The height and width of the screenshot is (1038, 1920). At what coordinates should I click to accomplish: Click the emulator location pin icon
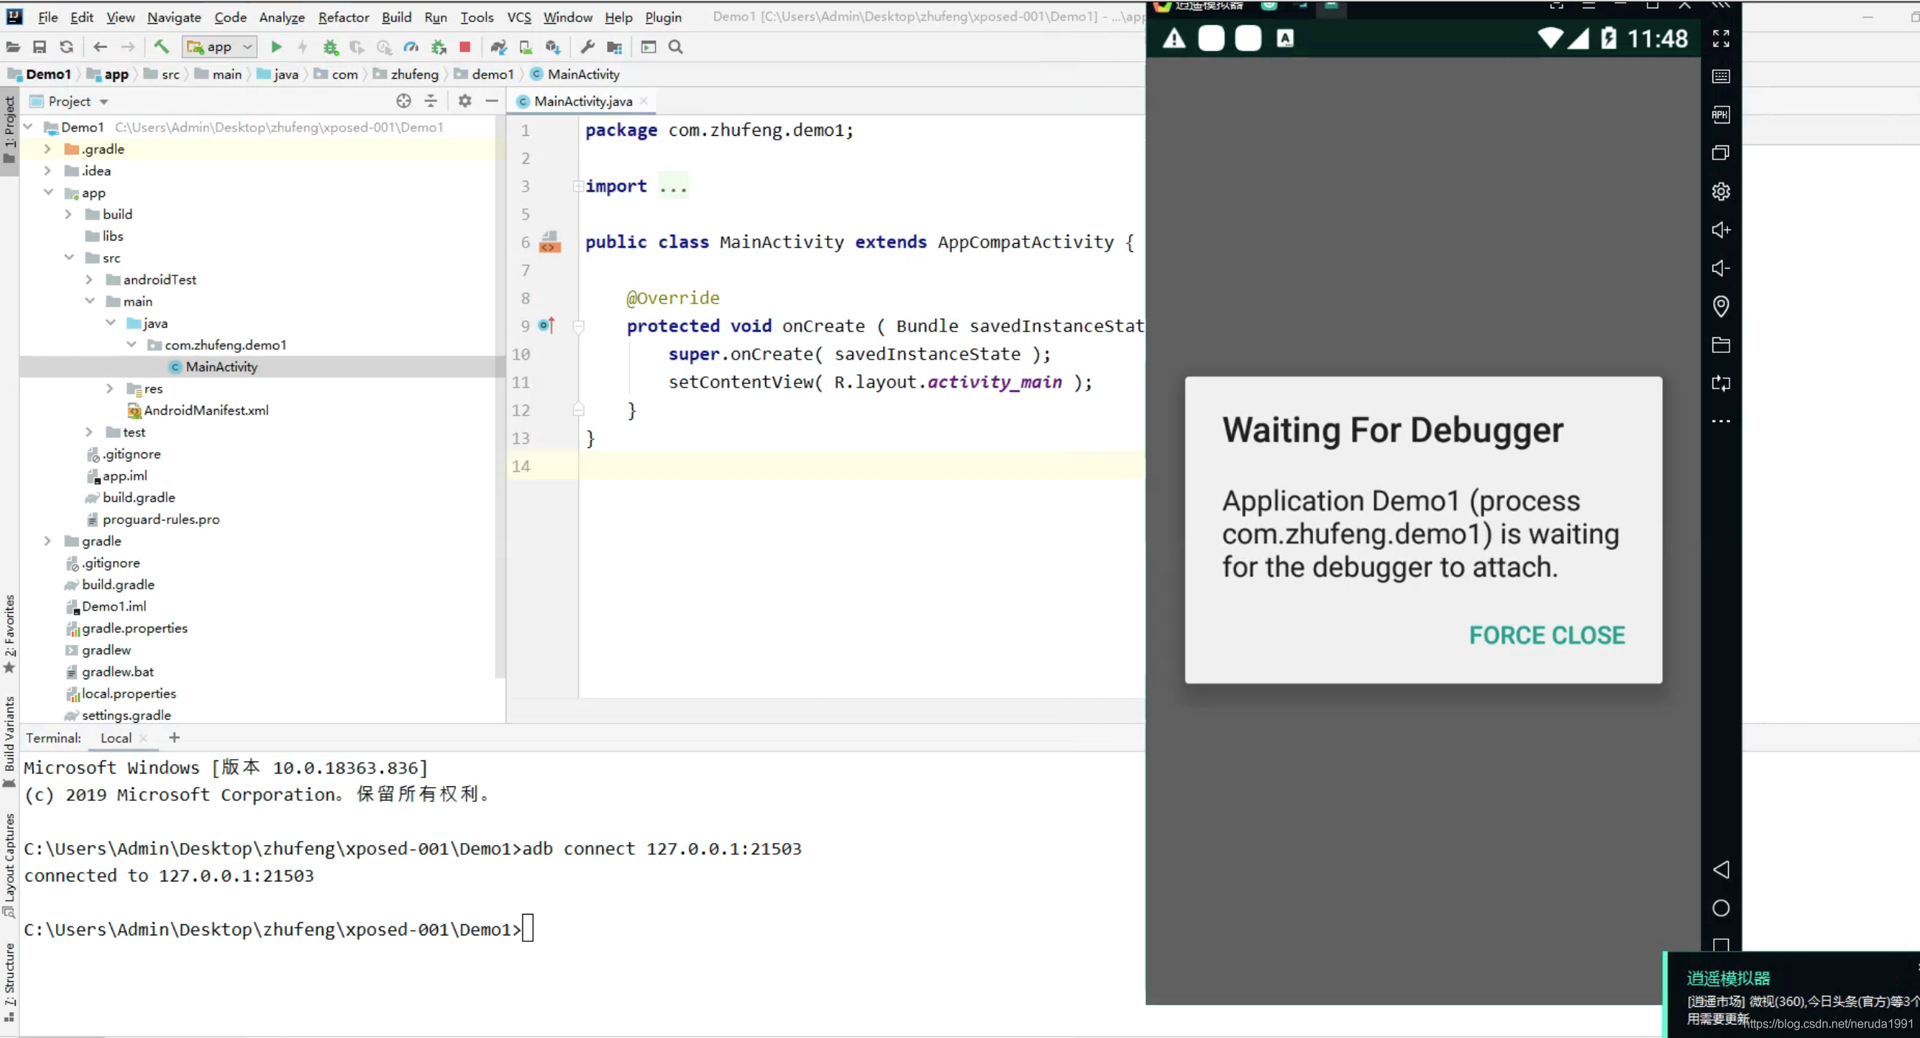[x=1721, y=306]
